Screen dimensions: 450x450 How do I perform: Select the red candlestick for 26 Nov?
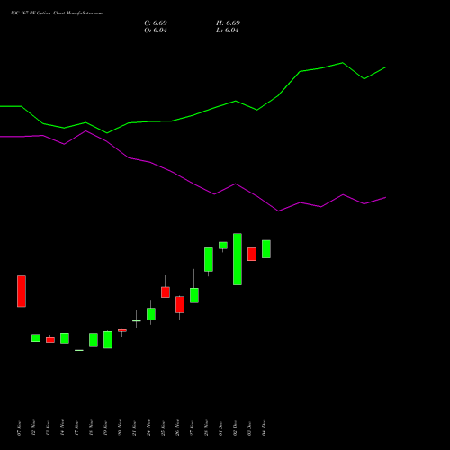pos(180,305)
